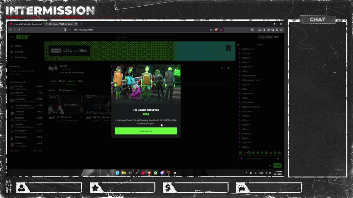Edit channel banner pencil icon
This screenshot has height=198, width=353.
pos(229,48)
